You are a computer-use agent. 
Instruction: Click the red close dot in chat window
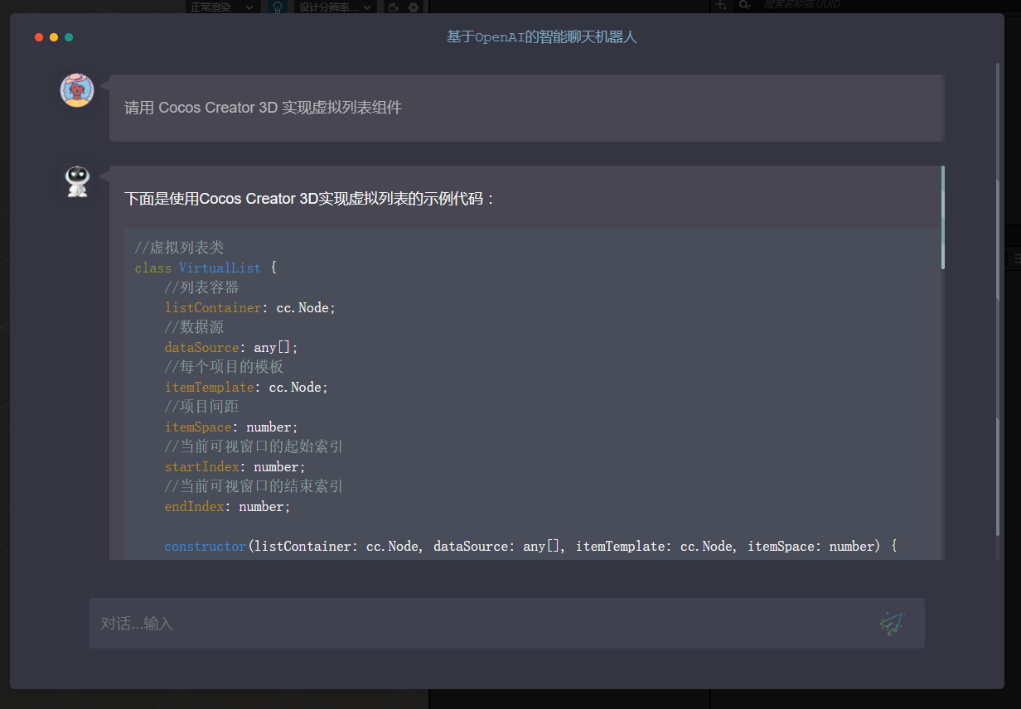pyautogui.click(x=39, y=37)
